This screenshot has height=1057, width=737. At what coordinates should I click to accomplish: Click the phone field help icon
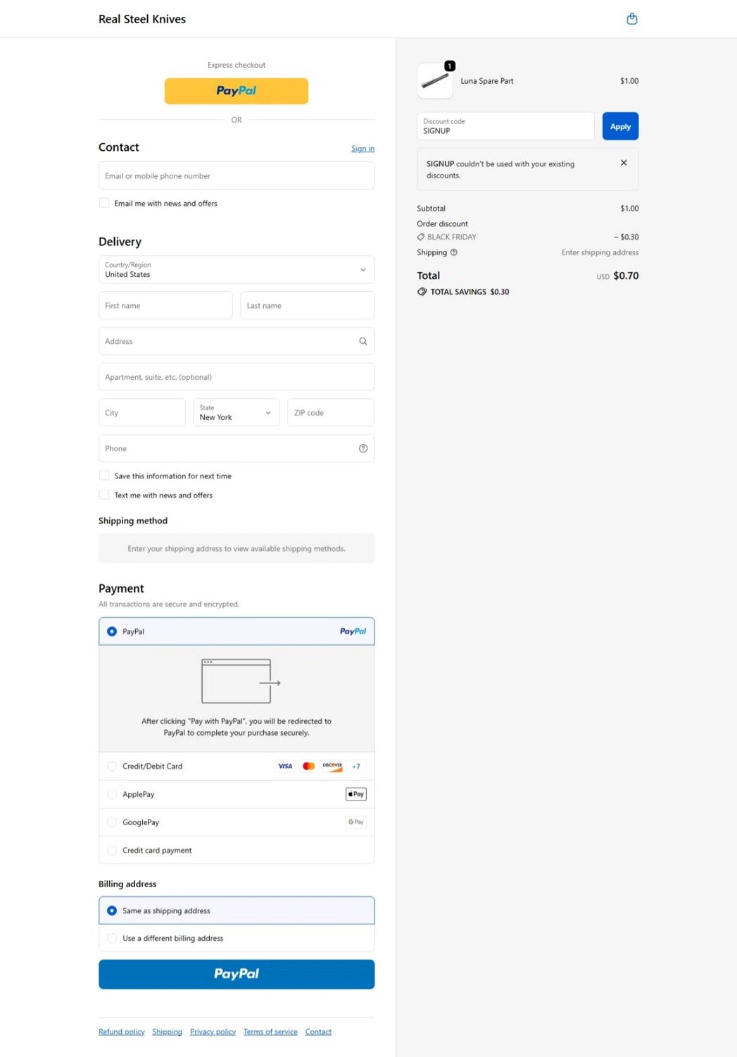pyautogui.click(x=363, y=448)
